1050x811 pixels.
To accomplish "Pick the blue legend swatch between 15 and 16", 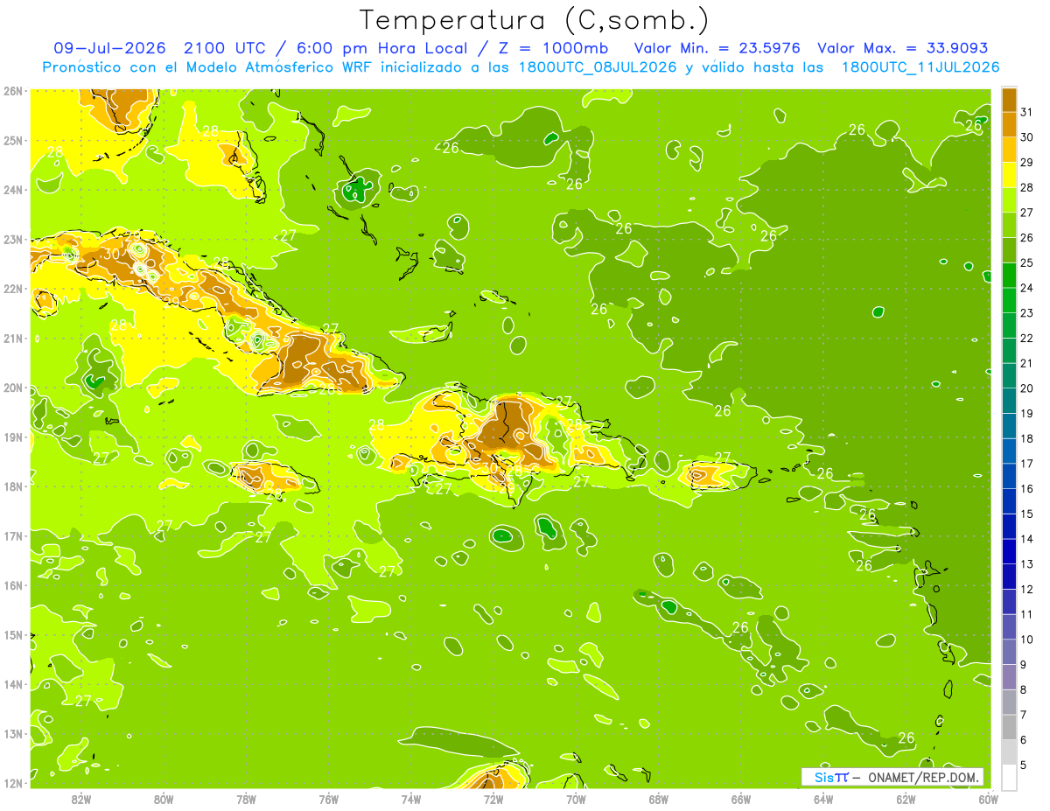I will [x=1009, y=501].
